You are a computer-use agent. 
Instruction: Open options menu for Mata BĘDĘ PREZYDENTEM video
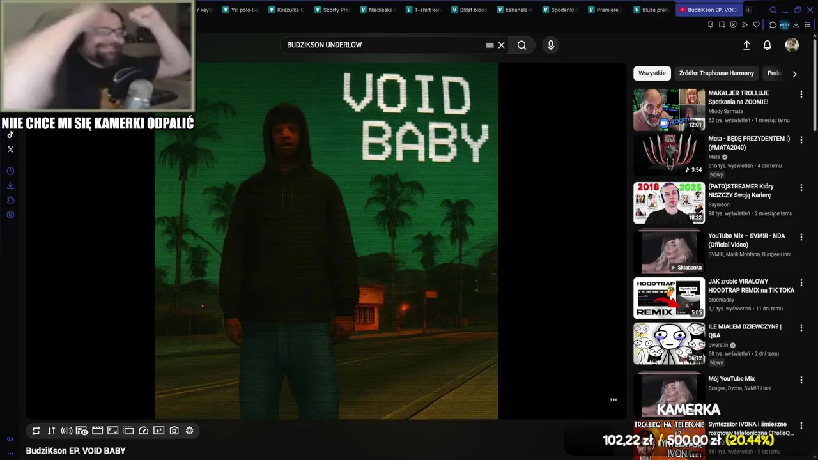[x=801, y=140]
